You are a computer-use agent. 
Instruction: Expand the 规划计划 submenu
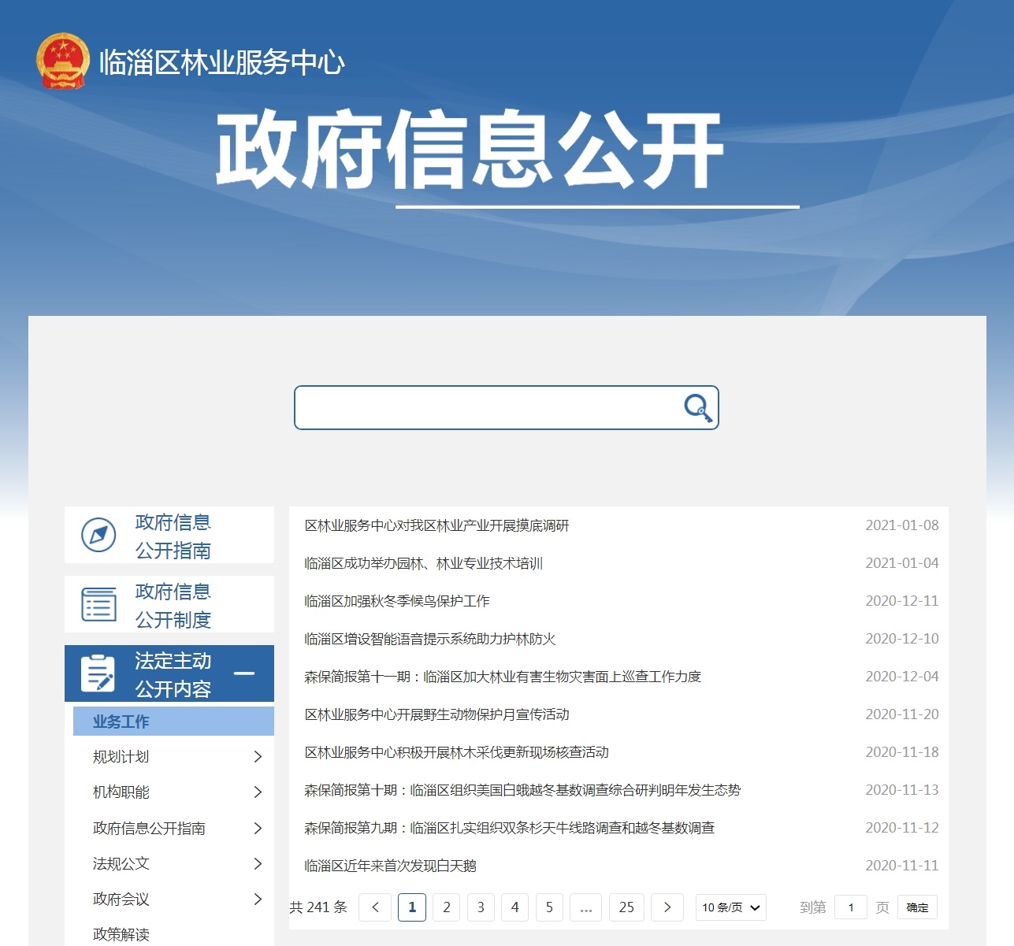pyautogui.click(x=258, y=757)
